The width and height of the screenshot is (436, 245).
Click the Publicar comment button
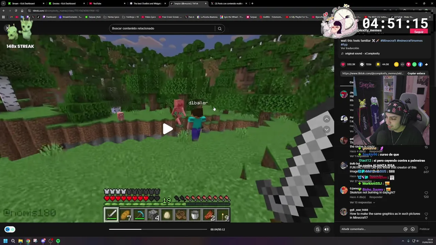[x=424, y=229]
